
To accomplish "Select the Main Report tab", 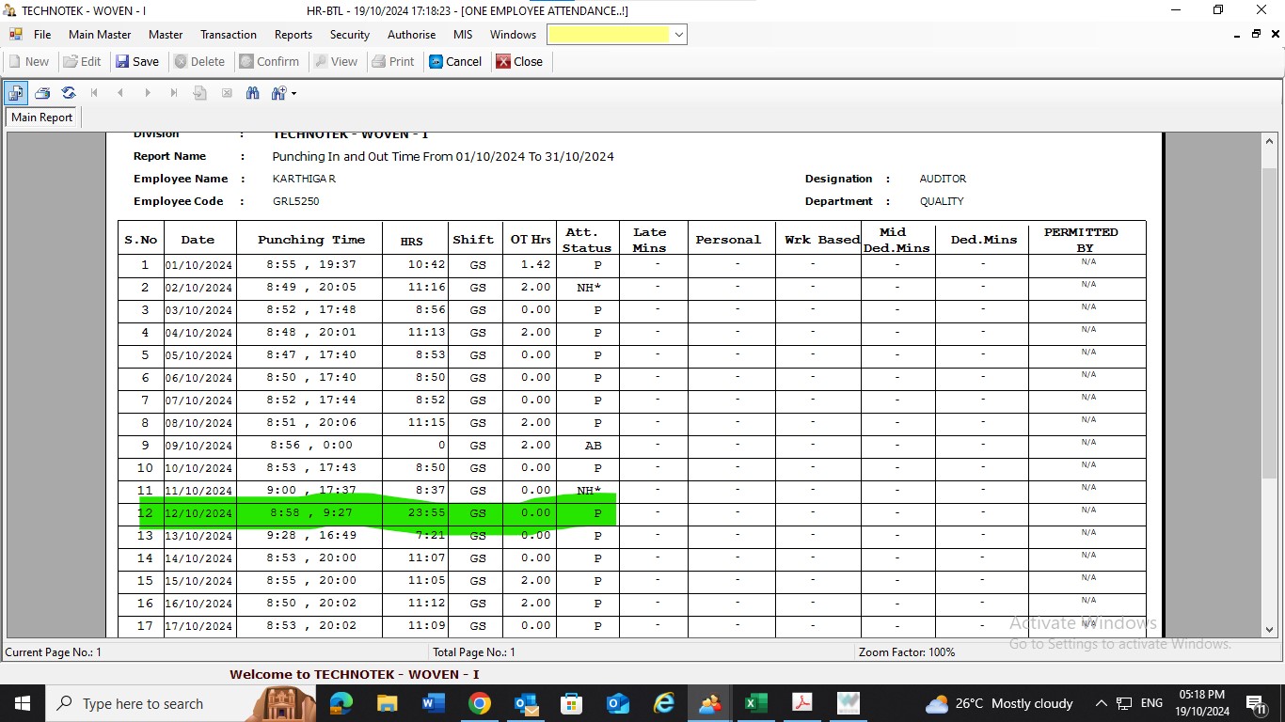I will coord(41,118).
